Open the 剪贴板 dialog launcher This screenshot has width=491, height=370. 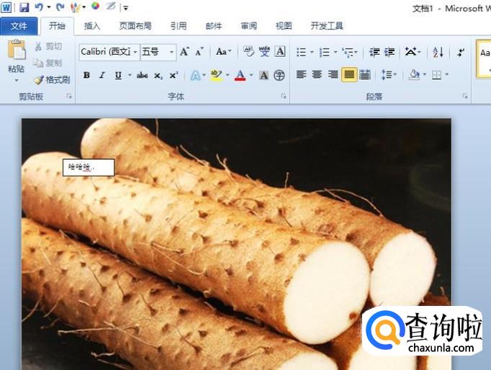(69, 96)
